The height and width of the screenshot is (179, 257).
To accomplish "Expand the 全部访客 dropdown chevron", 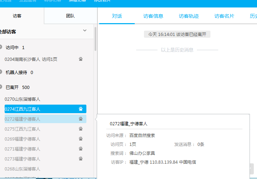I will point(85,31).
